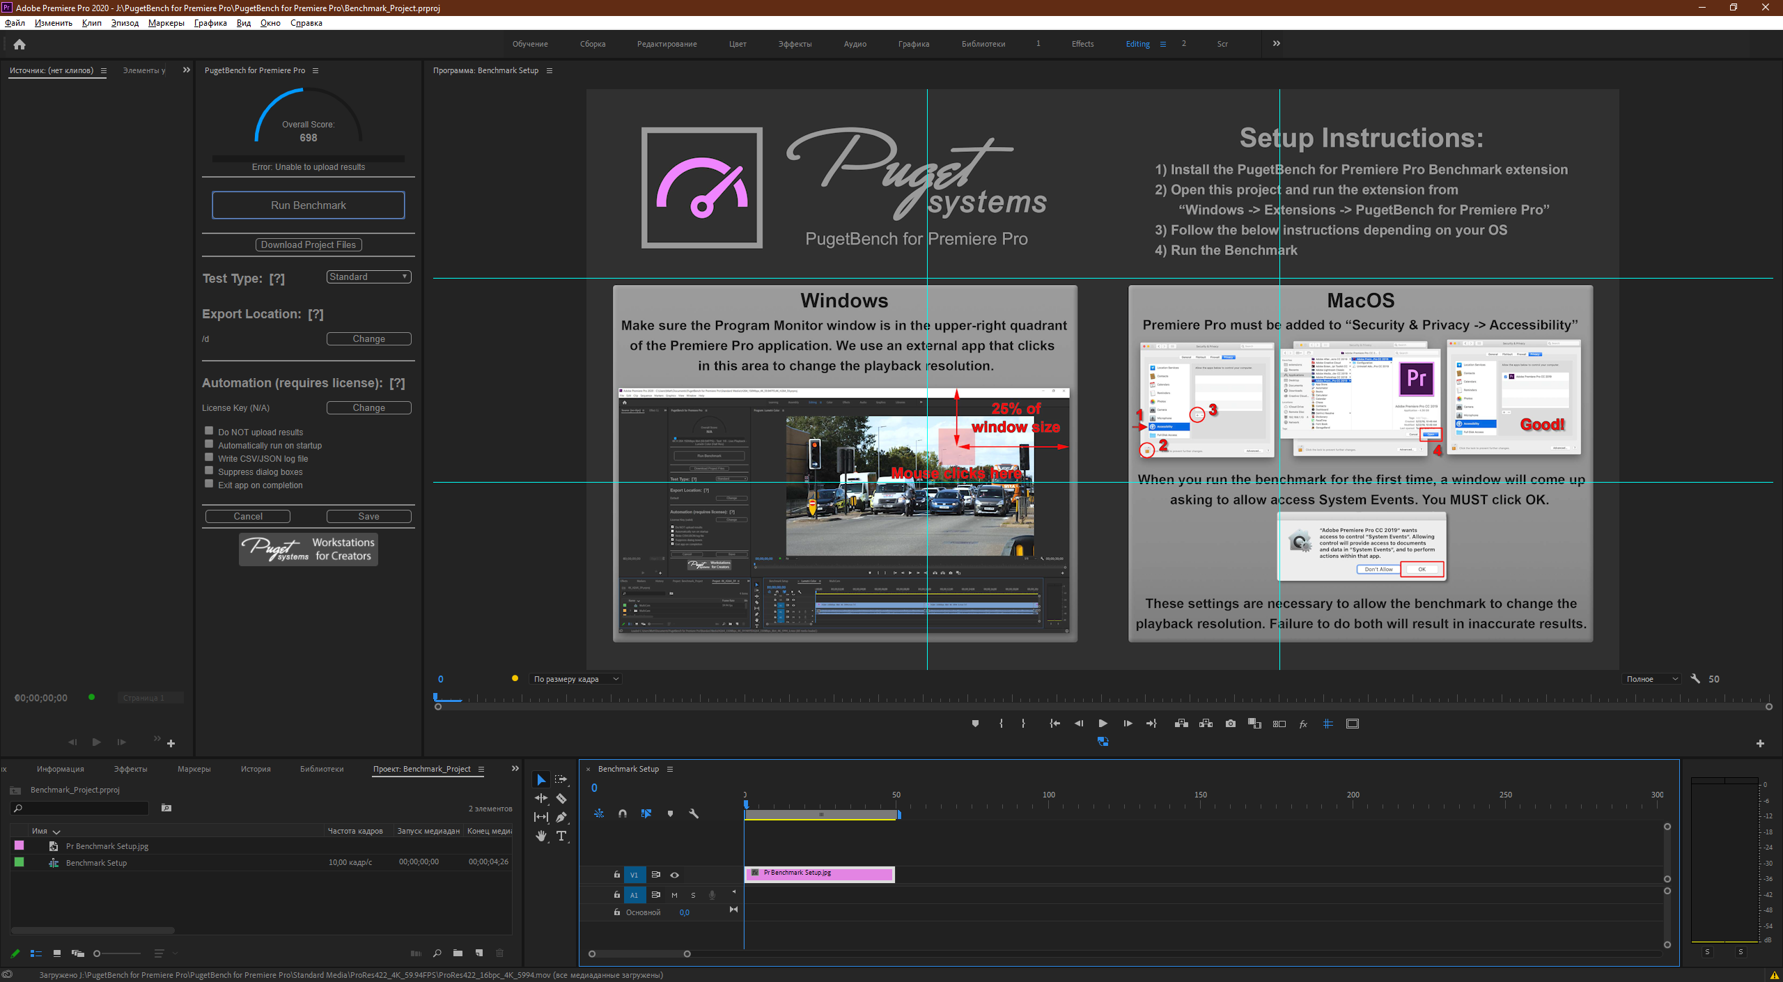Image resolution: width=1783 pixels, height=982 pixels.
Task: Select the Type tool
Action: click(x=561, y=836)
